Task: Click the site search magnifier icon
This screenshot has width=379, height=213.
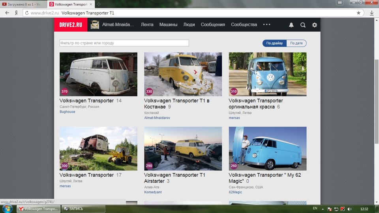Action: coord(303,25)
